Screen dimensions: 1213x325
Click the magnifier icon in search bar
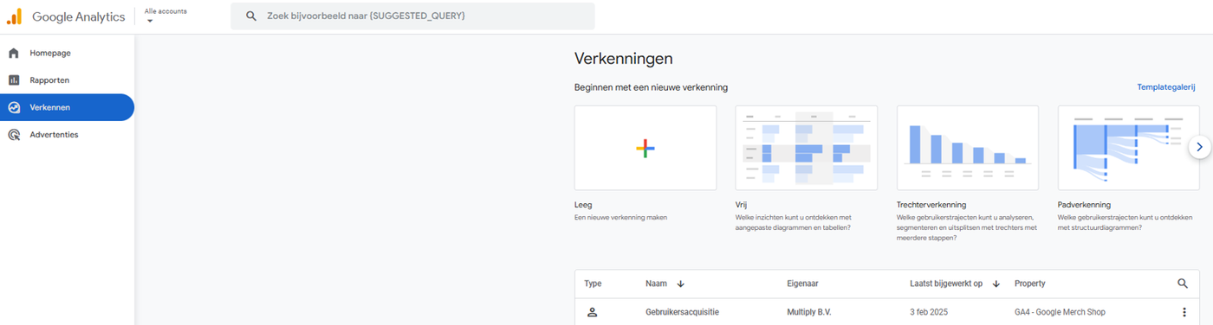click(x=251, y=16)
